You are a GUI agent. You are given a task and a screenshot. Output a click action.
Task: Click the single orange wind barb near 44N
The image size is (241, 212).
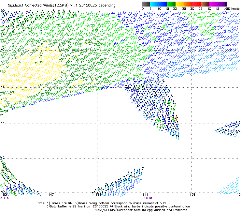[177, 118]
